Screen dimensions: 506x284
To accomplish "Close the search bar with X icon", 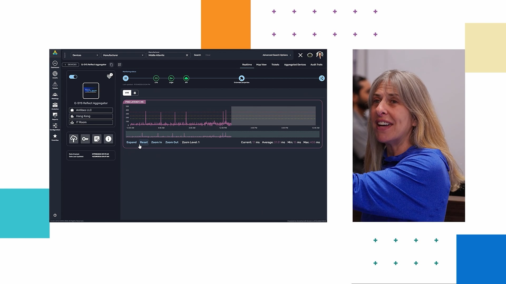I will pyautogui.click(x=300, y=55).
